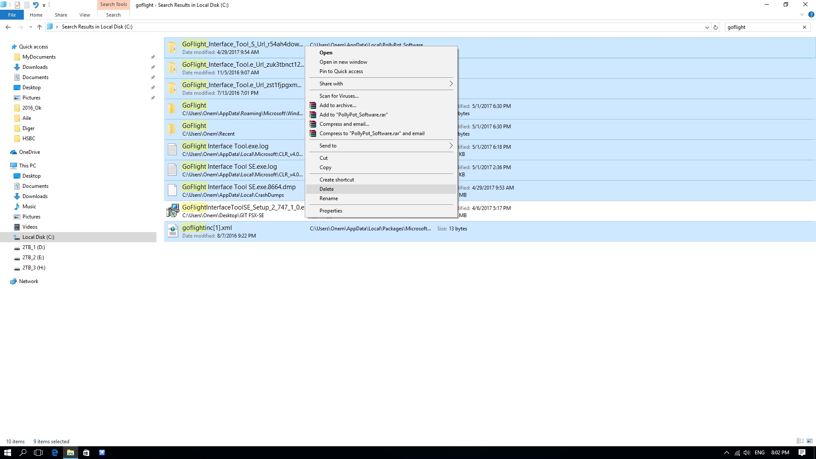Open the File ribbon tab
This screenshot has width=816, height=459.
coord(12,15)
